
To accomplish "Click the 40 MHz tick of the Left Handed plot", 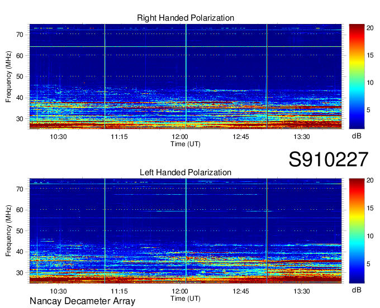I will 20,252.
